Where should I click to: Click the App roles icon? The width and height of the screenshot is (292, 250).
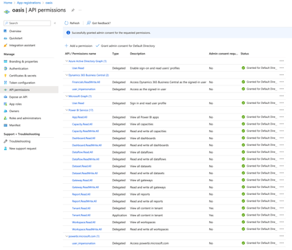6,104
